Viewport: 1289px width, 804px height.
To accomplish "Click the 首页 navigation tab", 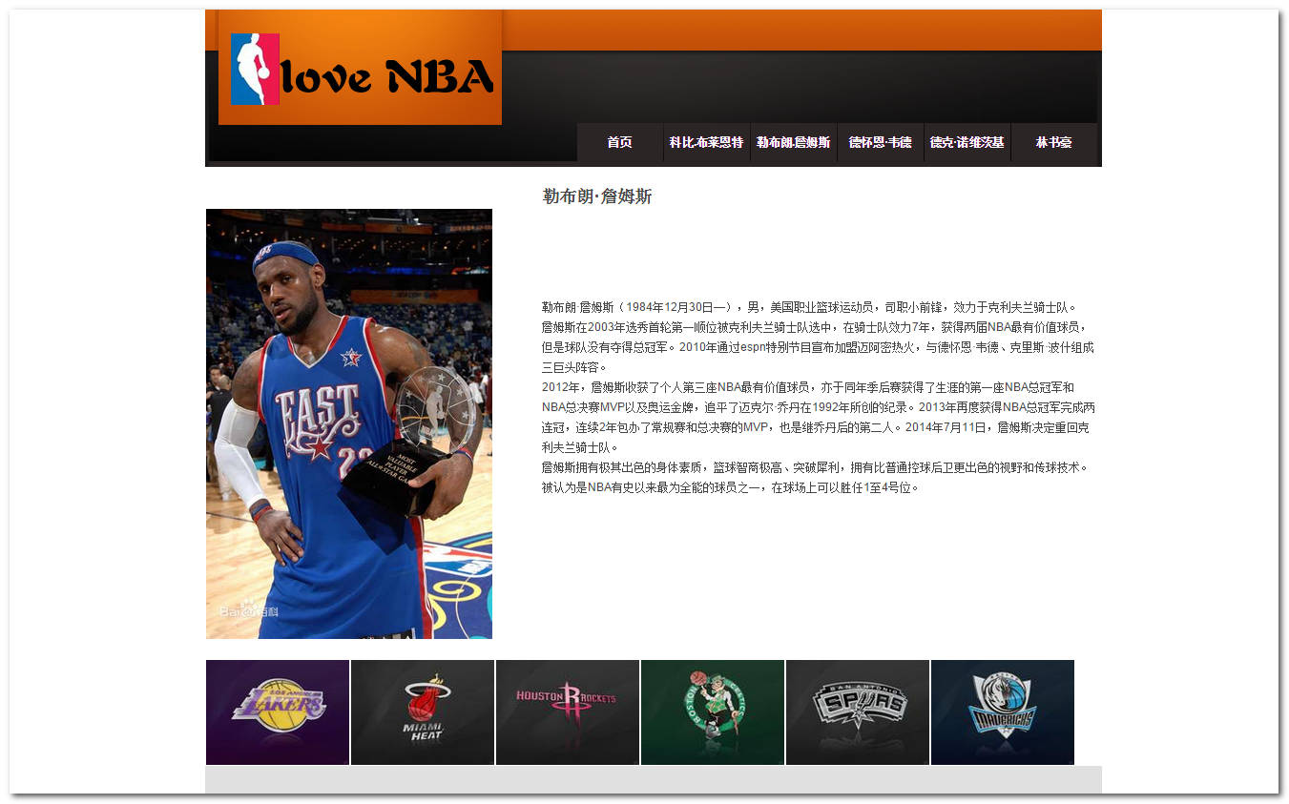I will [620, 142].
